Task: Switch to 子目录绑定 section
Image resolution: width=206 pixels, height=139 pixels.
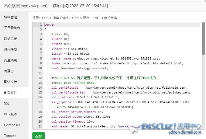Action: [x=12, y=28]
